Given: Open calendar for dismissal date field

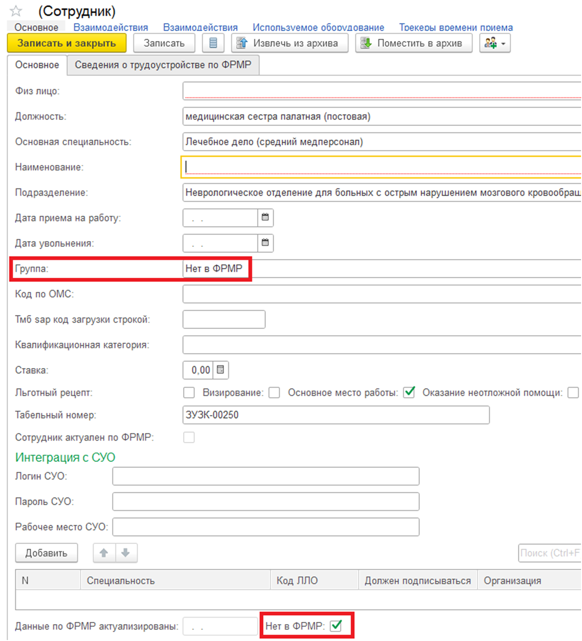Looking at the screenshot, I should (265, 243).
